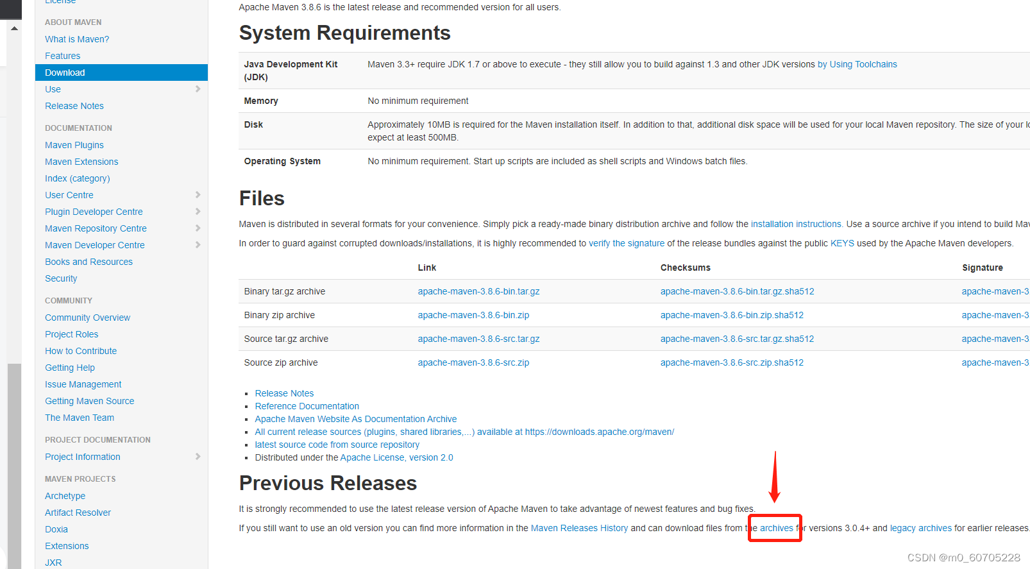
Task: Open Release Notes in the Files list
Action: tap(284, 393)
